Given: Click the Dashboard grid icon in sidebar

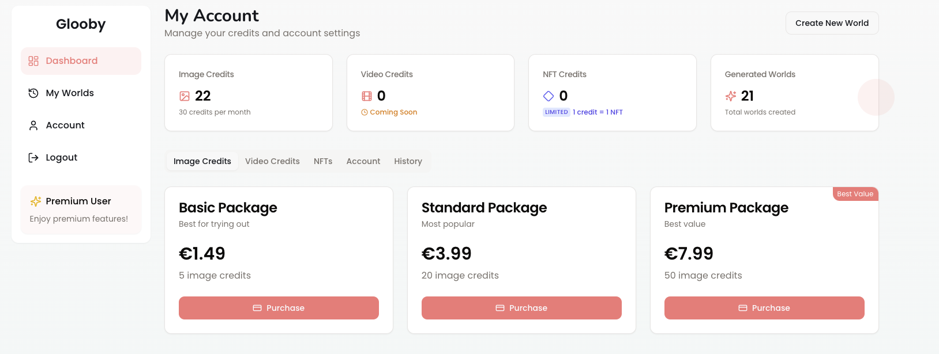Looking at the screenshot, I should pyautogui.click(x=33, y=61).
